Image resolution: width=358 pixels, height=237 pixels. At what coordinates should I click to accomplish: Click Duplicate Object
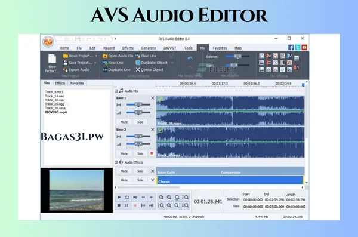pos(152,63)
